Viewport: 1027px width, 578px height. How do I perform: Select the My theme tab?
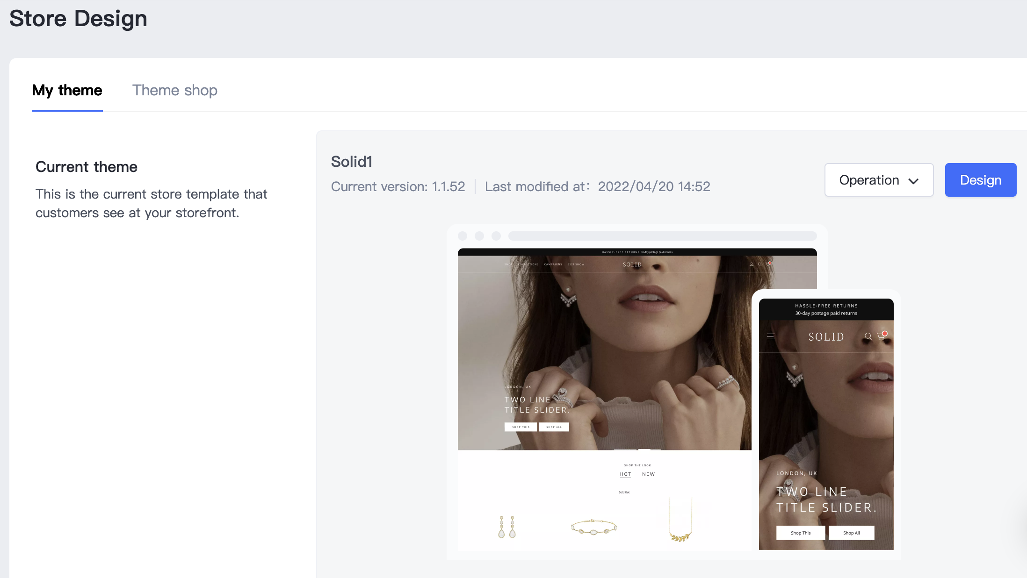coord(67,90)
